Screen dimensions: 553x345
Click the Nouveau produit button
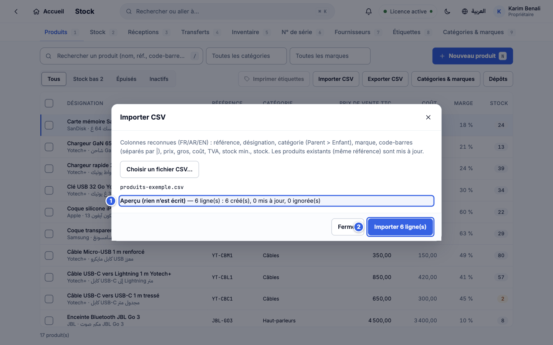(473, 56)
